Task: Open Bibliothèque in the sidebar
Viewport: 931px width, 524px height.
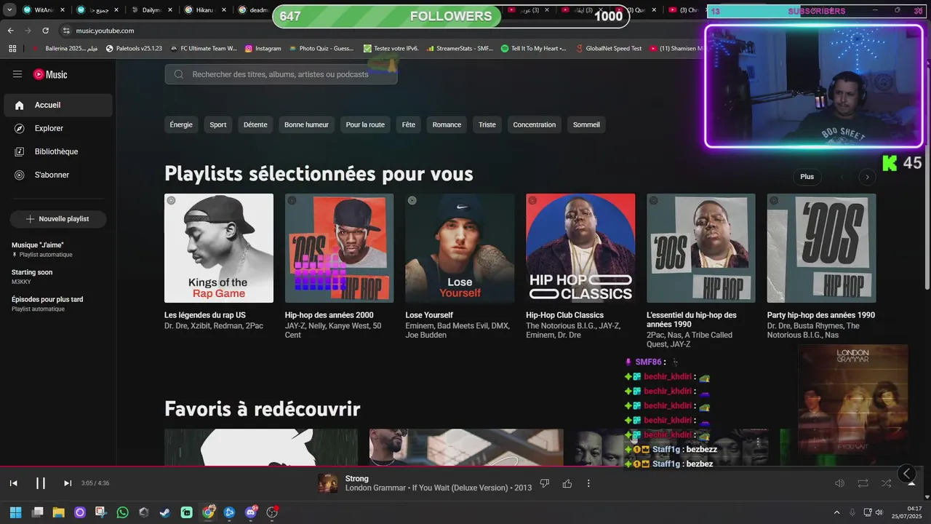Action: (57, 151)
